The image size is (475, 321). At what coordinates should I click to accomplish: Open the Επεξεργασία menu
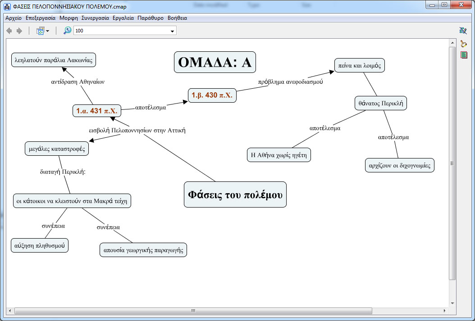pyautogui.click(x=41, y=18)
